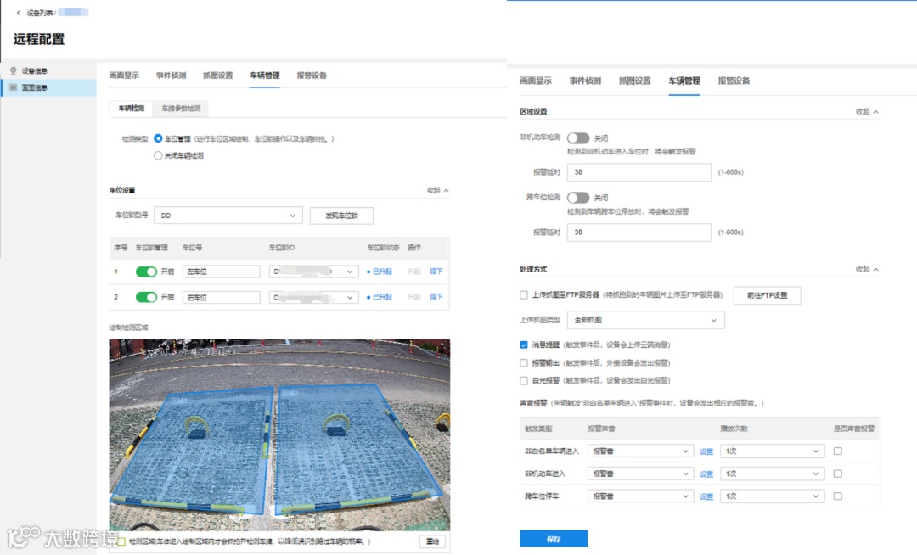The width and height of the screenshot is (917, 555).
Task: Open alarm sound dropdown for 非白名单车辆进入
Action: coord(640,451)
